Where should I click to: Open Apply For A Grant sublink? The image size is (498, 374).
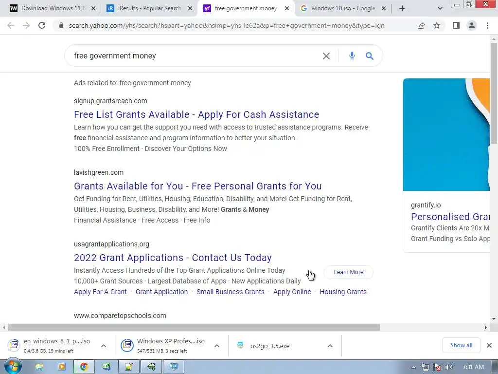(x=100, y=292)
